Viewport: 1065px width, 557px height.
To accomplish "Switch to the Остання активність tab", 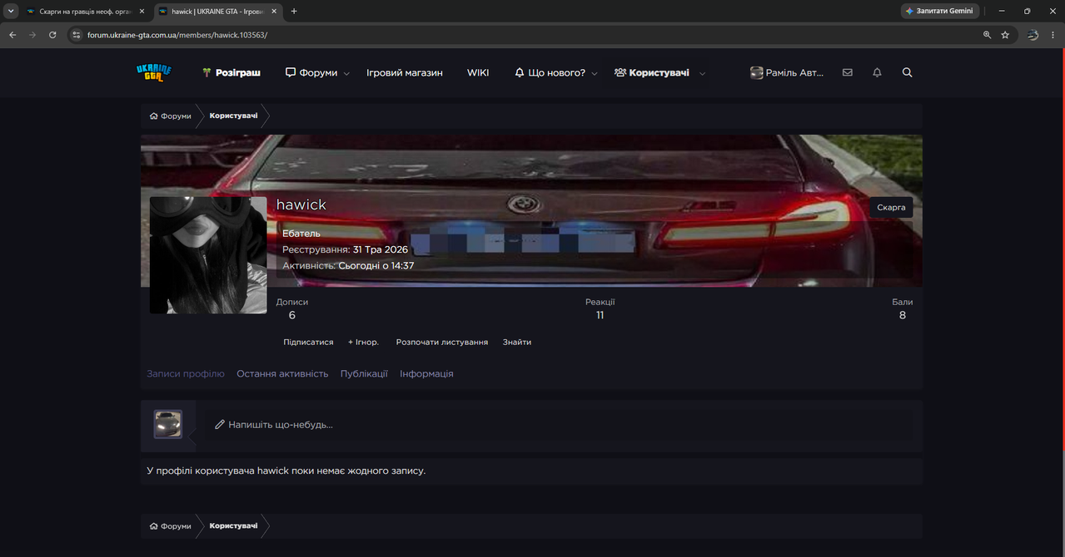I will 282,373.
